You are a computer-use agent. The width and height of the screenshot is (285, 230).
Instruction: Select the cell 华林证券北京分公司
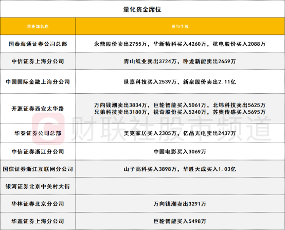(x=38, y=204)
